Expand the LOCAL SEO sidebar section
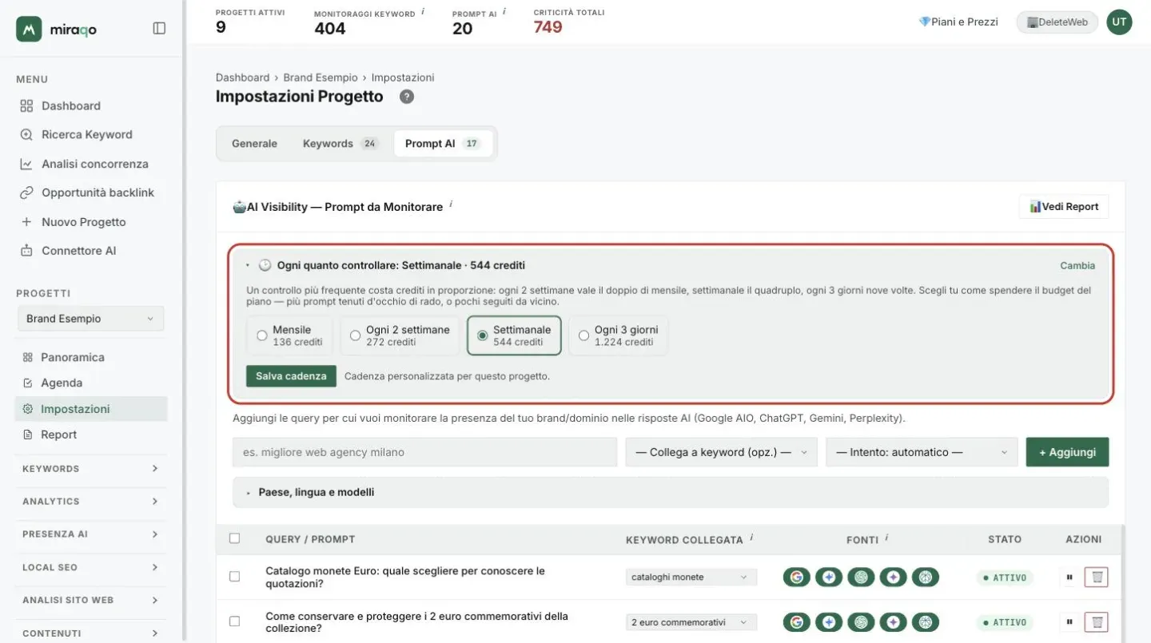Image resolution: width=1151 pixels, height=643 pixels. [x=91, y=567]
